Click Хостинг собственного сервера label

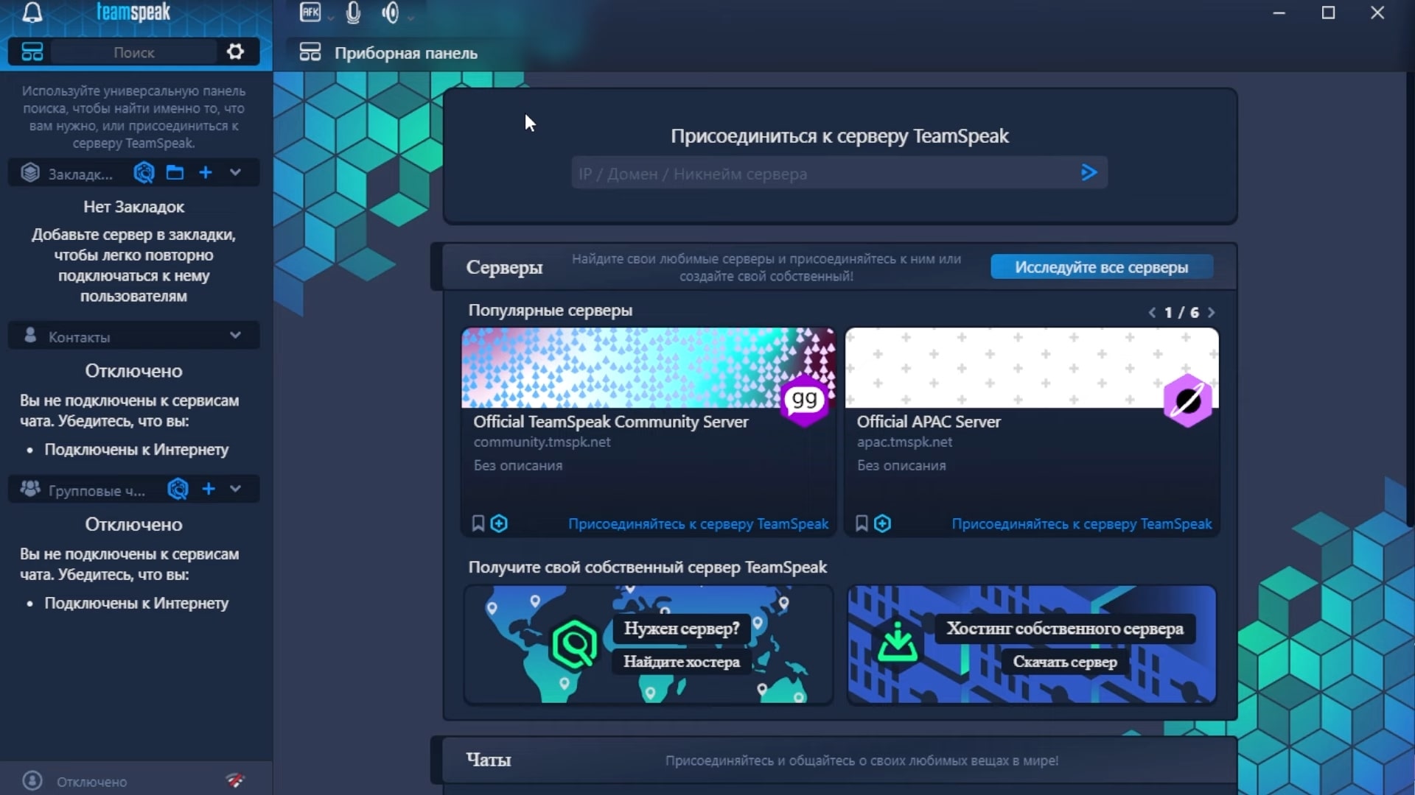[x=1065, y=629]
